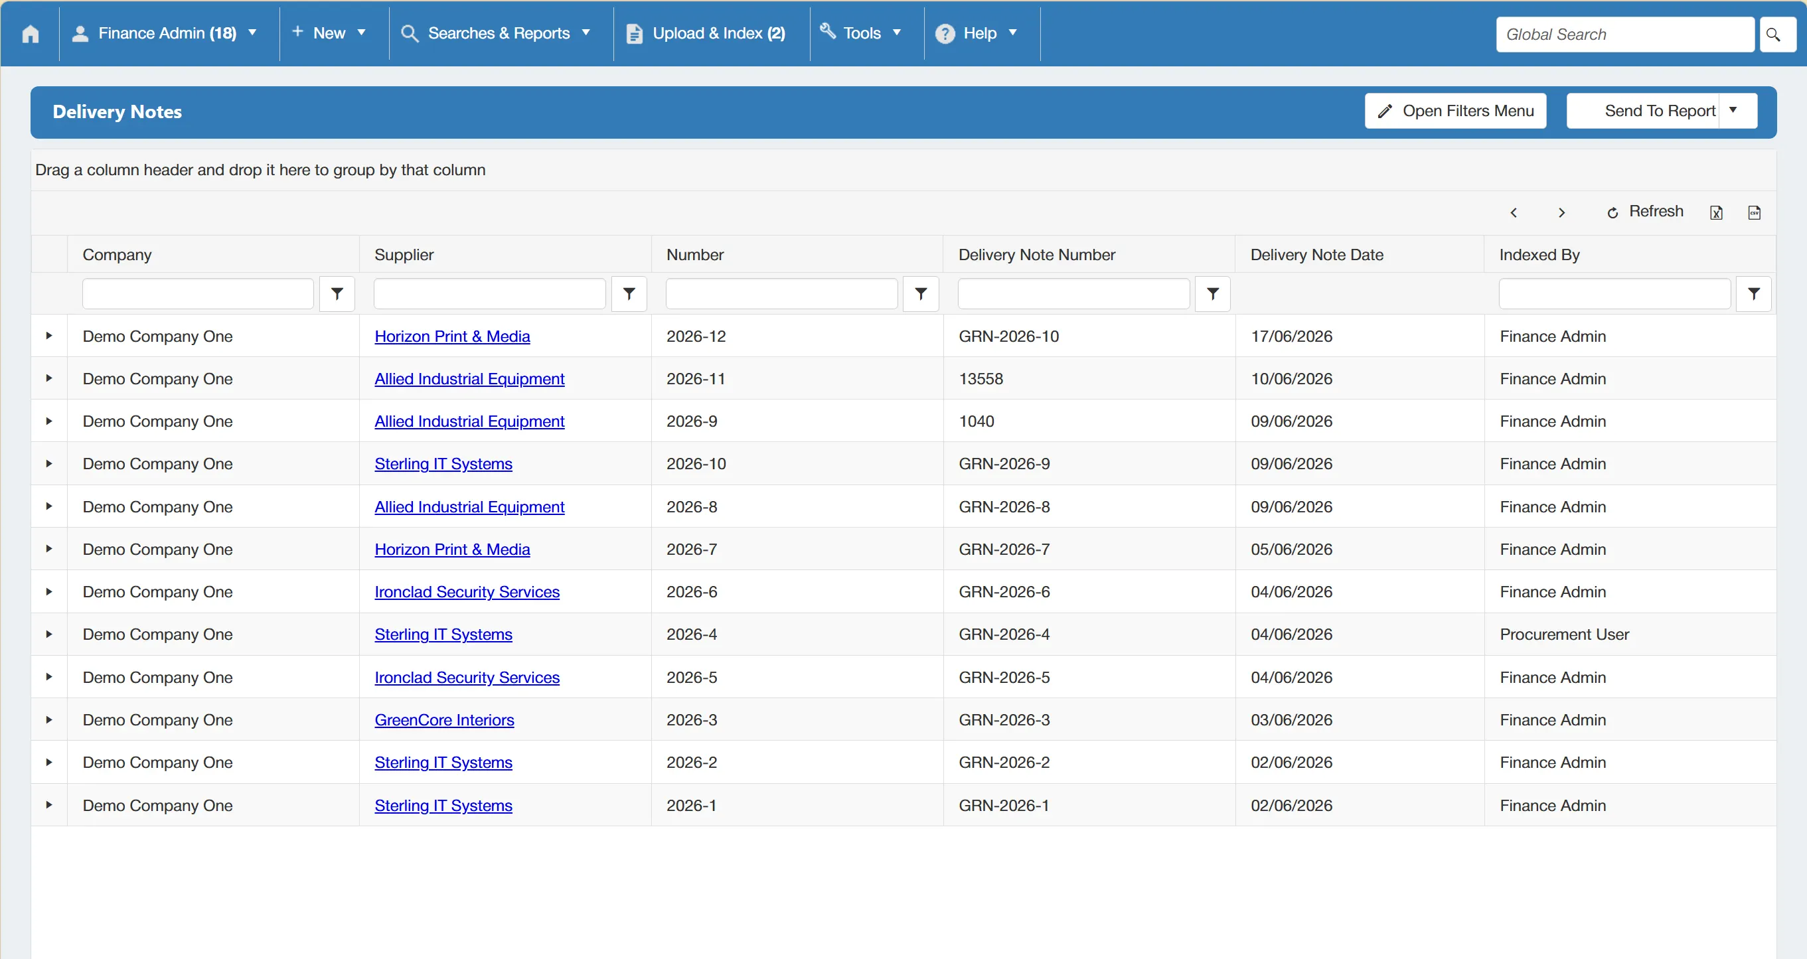Click the Supplier filter text box

[x=490, y=293]
